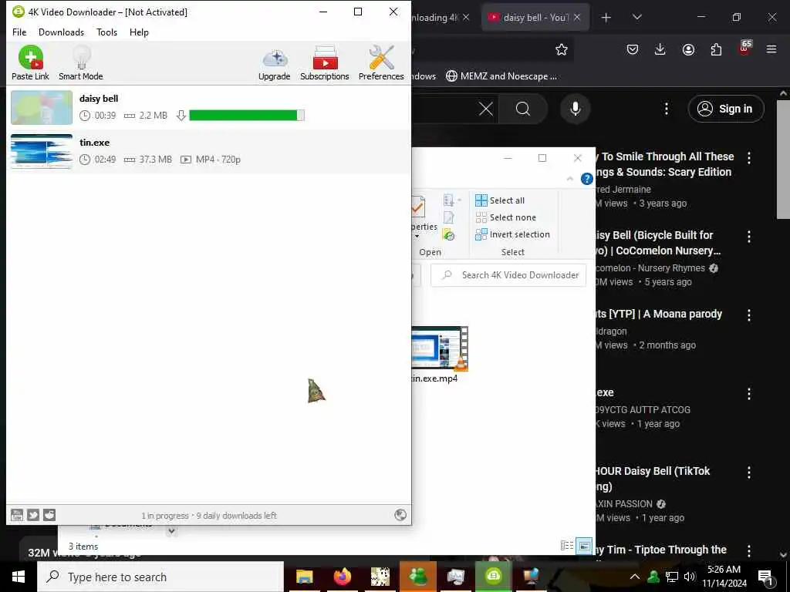Show hidden system tray icons
This screenshot has height=592, width=790.
pyautogui.click(x=635, y=577)
